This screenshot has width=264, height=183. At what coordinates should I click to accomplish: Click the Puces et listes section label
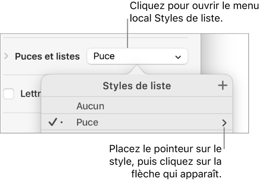click(47, 57)
